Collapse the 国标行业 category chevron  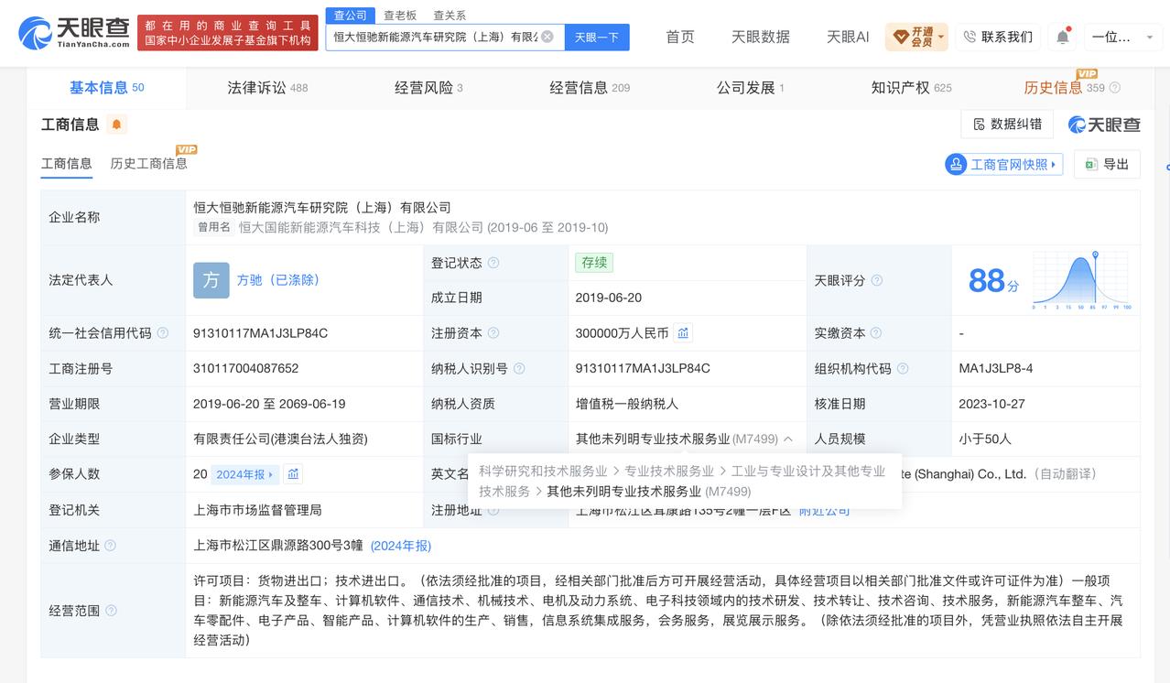point(788,439)
